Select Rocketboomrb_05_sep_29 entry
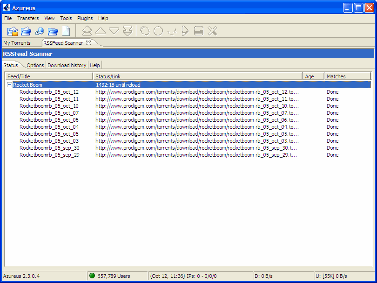This screenshot has height=283, width=377. [x=49, y=155]
